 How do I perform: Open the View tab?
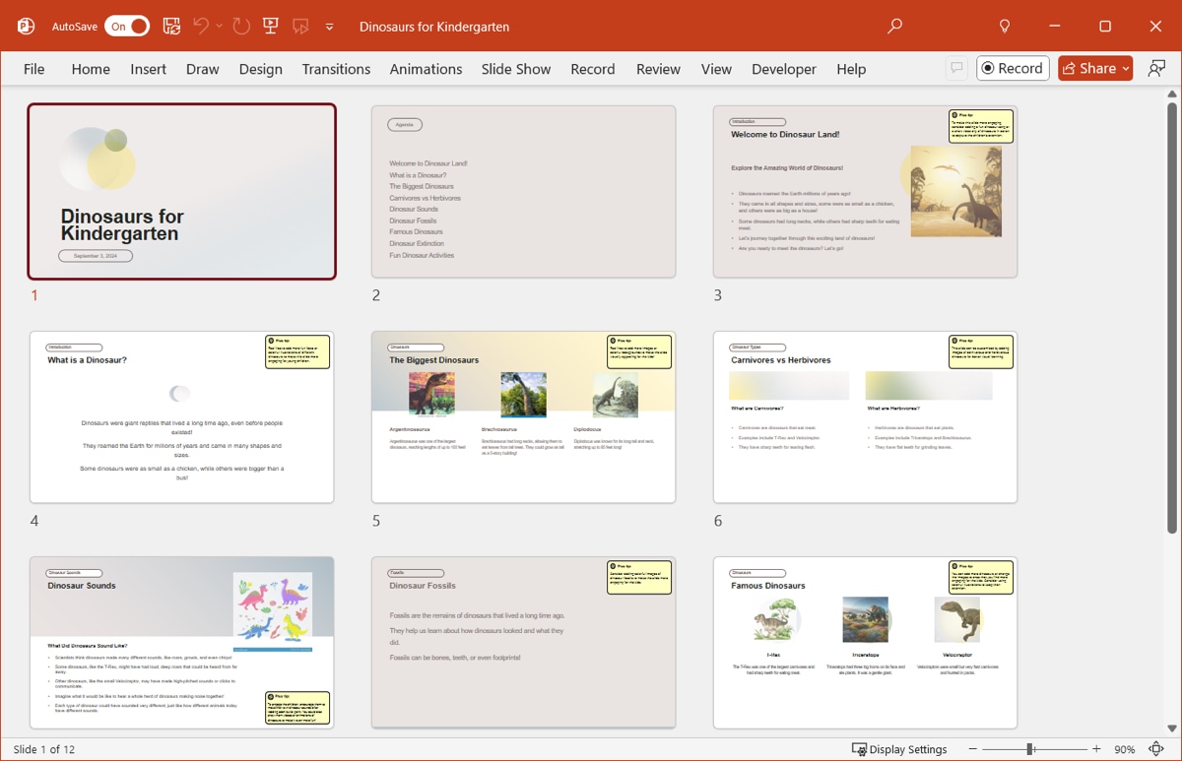[x=716, y=69]
